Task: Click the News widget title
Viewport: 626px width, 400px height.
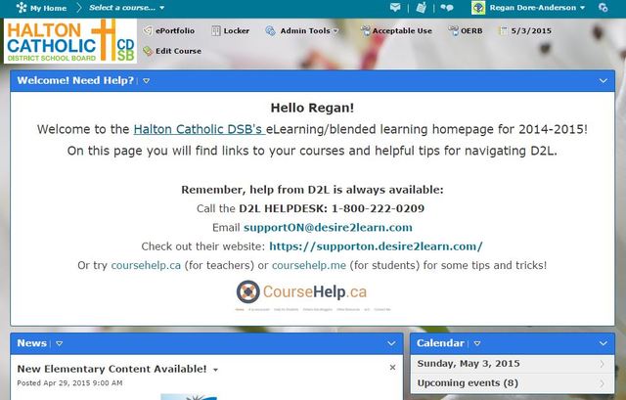Action: [32, 343]
